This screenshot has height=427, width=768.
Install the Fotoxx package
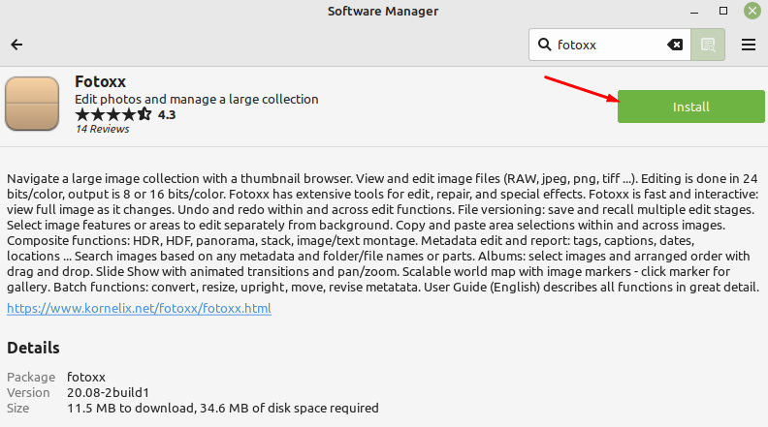pyautogui.click(x=690, y=107)
